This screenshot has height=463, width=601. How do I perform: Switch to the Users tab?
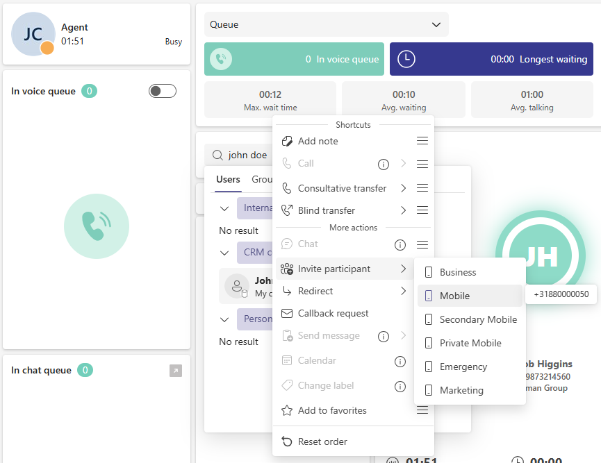coord(228,179)
